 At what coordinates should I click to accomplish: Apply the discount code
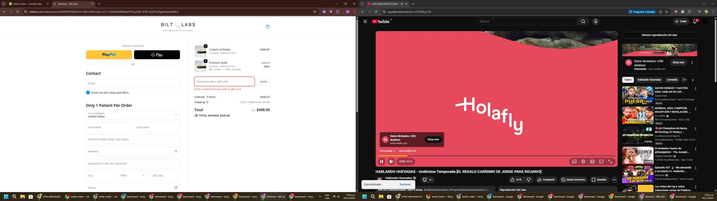click(x=263, y=81)
